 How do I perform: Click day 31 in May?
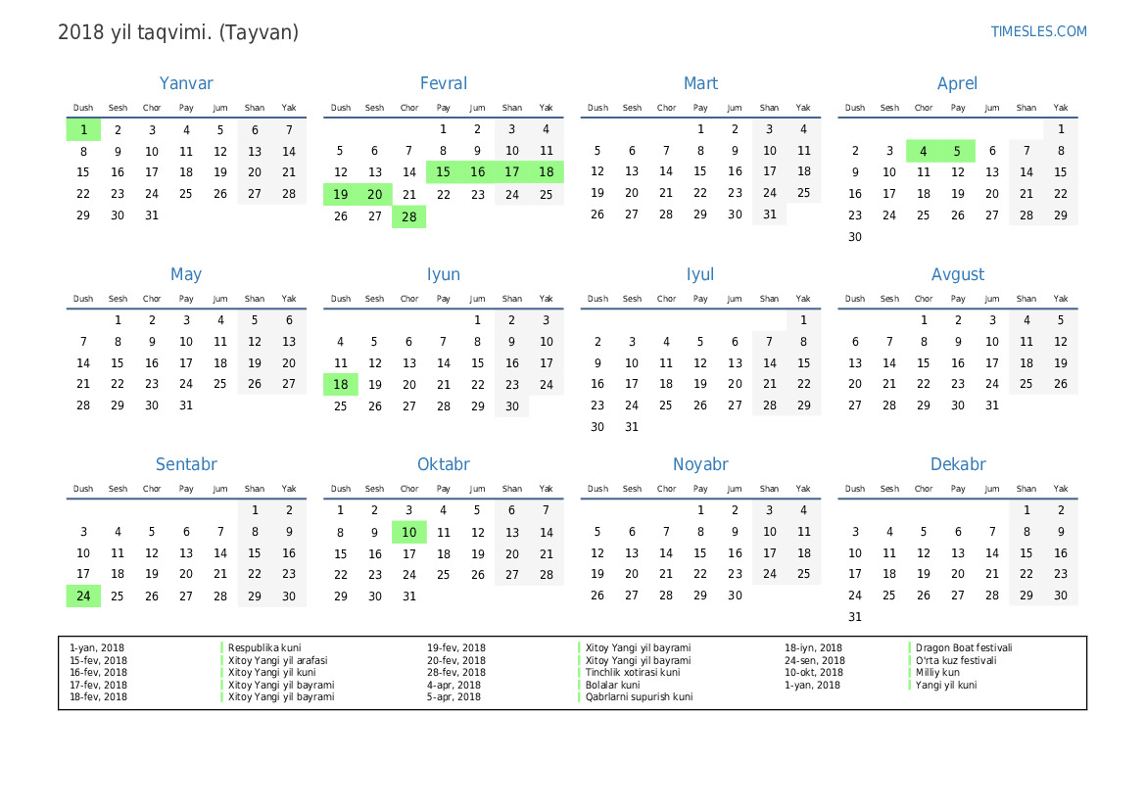[x=186, y=405]
